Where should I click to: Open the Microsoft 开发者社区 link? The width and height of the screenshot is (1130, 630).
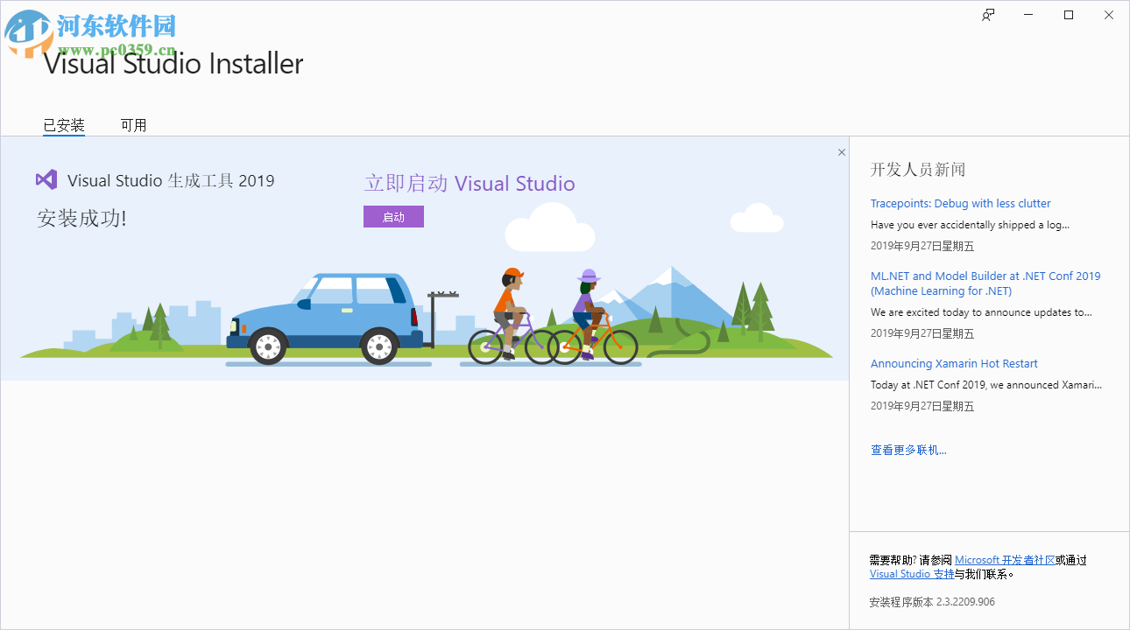coord(1004,559)
